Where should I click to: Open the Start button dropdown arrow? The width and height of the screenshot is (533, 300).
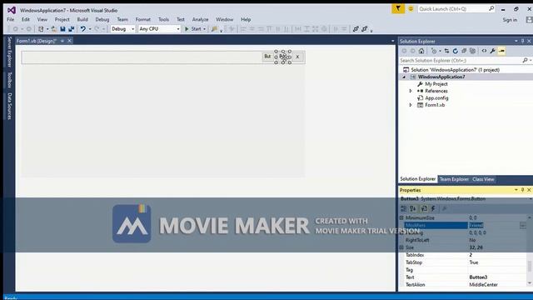coord(204,29)
